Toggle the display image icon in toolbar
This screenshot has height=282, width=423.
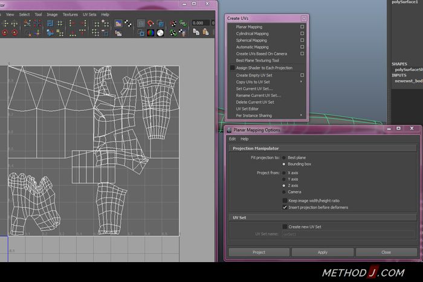pyautogui.click(x=118, y=24)
